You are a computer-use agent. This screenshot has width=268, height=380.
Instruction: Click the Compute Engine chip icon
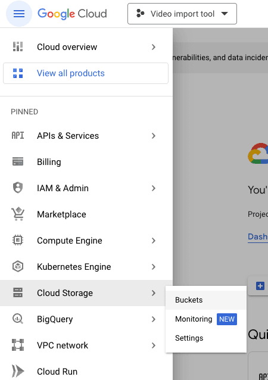click(18, 240)
